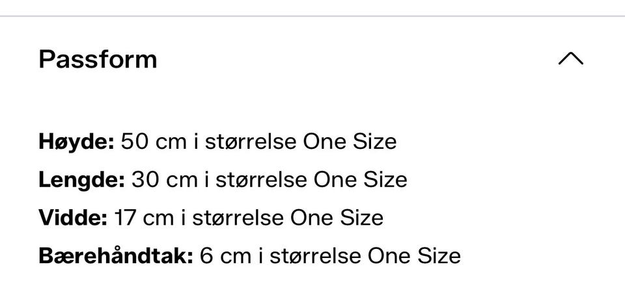Click the divider line above Passform
The image size is (625, 295).
click(312, 16)
